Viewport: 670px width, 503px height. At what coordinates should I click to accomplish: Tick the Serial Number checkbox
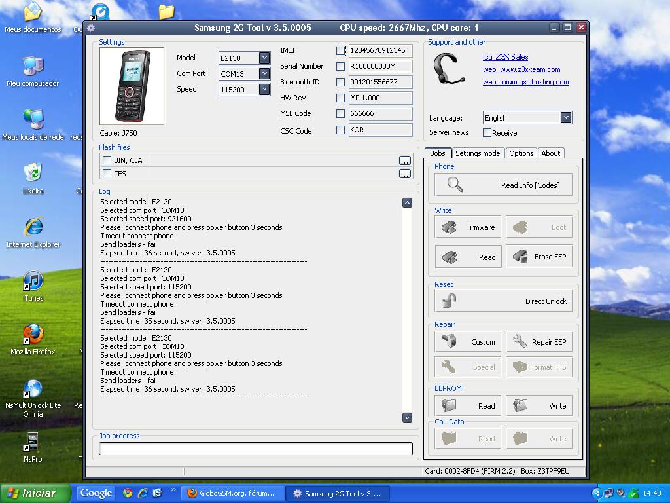(340, 67)
